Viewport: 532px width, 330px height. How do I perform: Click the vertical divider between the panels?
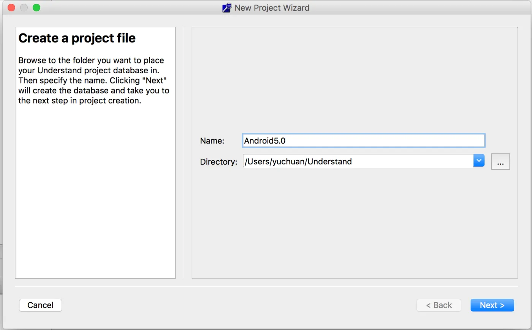[x=183, y=153]
